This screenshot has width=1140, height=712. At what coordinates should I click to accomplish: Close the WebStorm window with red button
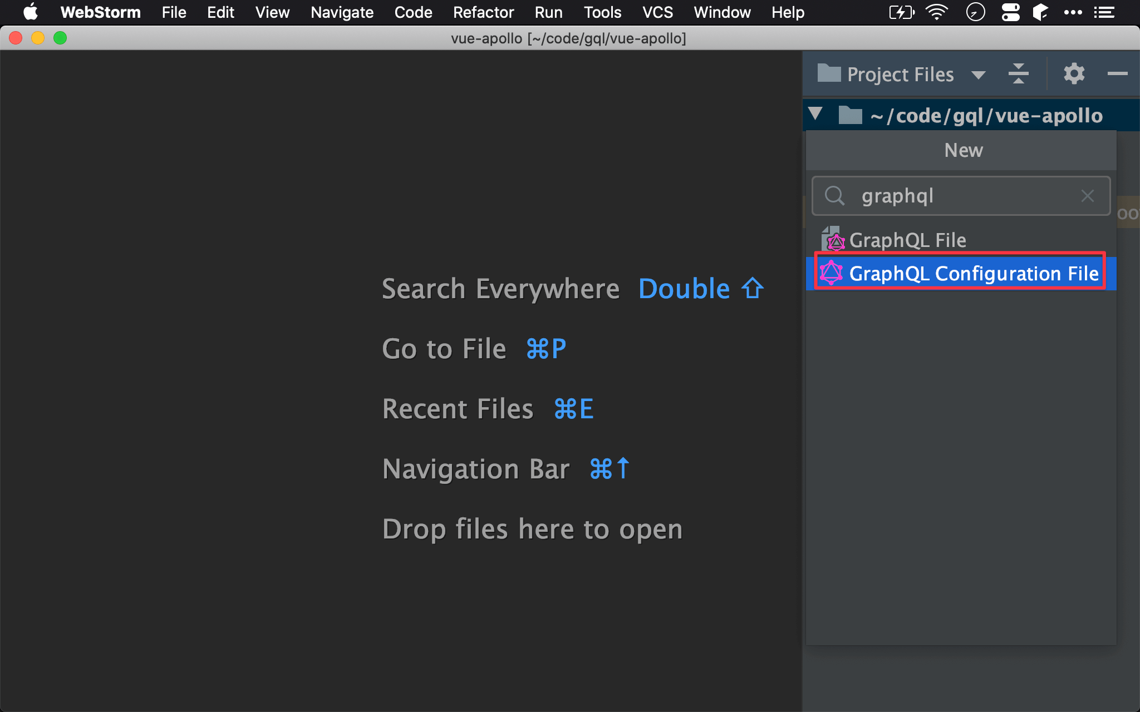16,38
